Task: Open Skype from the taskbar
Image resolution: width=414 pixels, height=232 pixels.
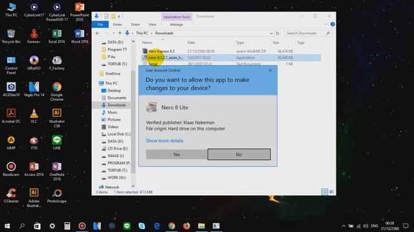Action: point(142,226)
